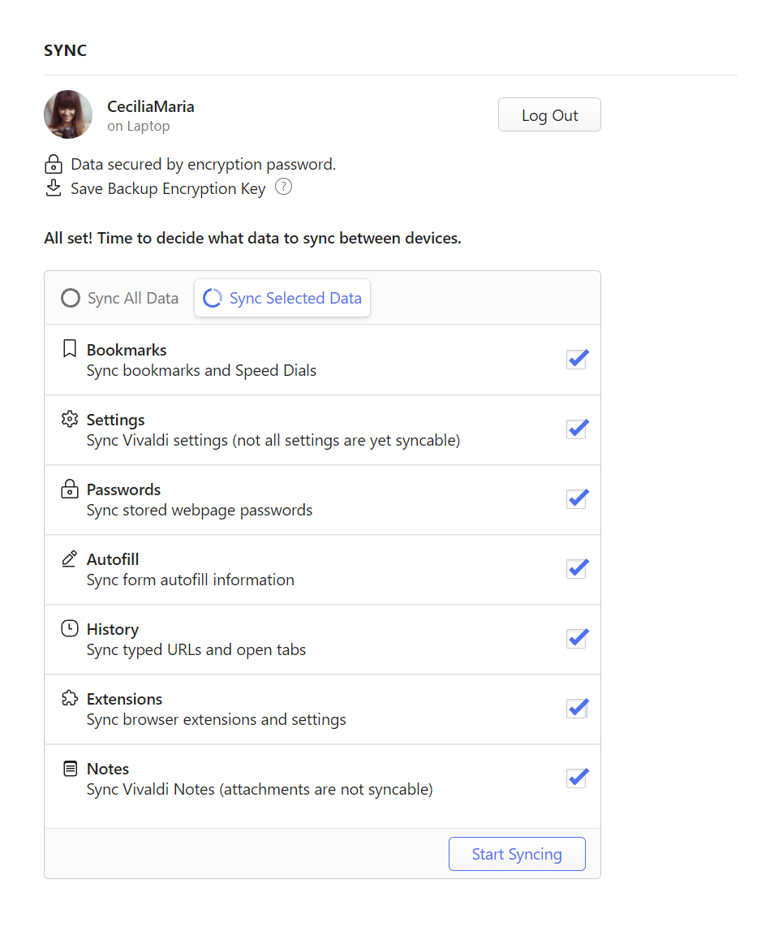Toggle the History sync checkbox

pyautogui.click(x=576, y=638)
